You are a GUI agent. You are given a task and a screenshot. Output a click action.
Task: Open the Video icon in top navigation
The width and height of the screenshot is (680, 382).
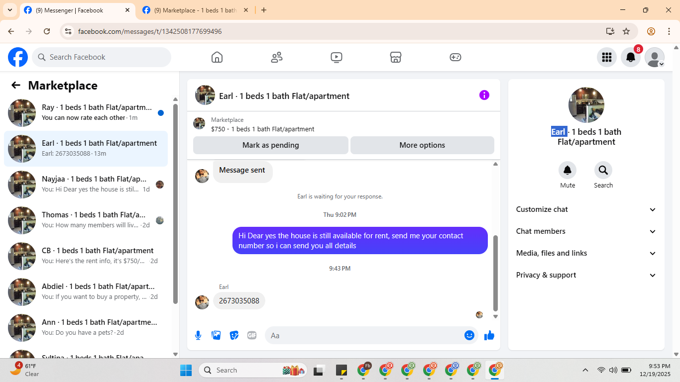click(336, 57)
